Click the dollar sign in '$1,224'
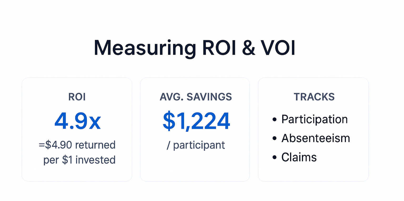The width and height of the screenshot is (404, 201). (169, 122)
